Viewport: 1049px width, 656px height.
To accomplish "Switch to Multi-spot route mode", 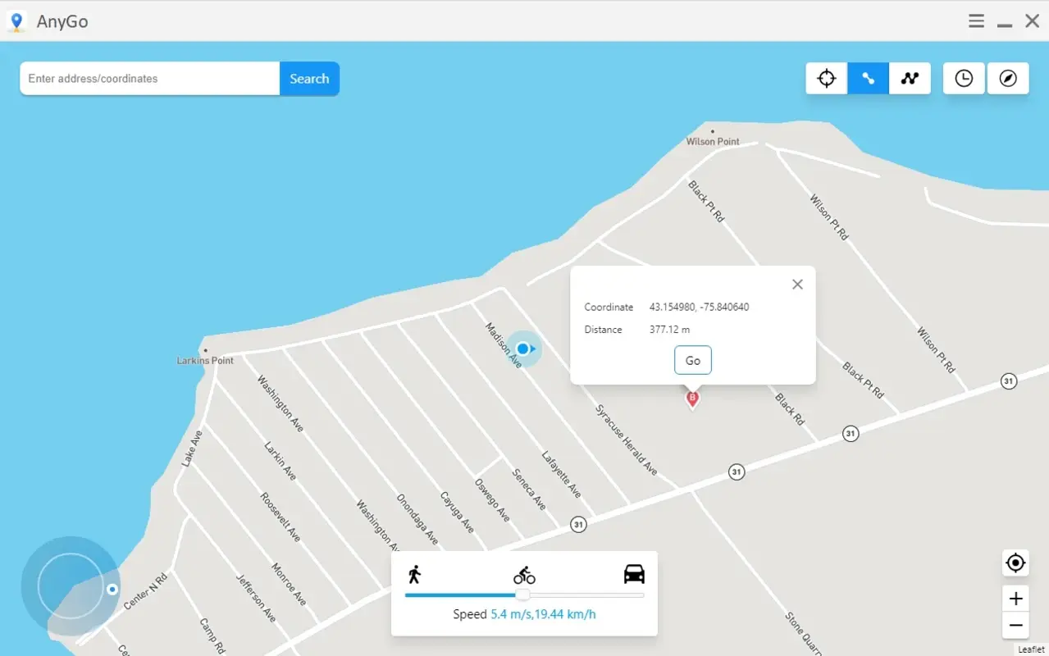I will (x=910, y=78).
